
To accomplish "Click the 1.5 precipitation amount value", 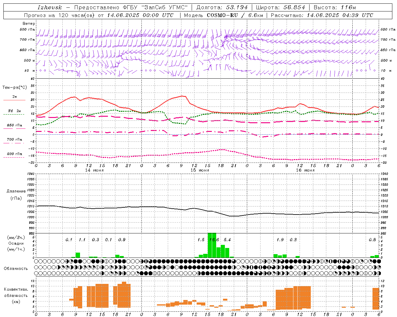I will pos(201,240).
